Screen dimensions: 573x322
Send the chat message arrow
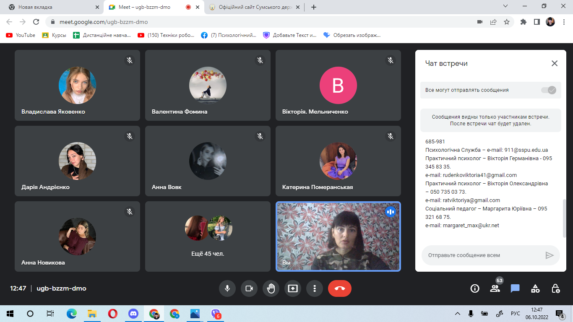(550, 255)
